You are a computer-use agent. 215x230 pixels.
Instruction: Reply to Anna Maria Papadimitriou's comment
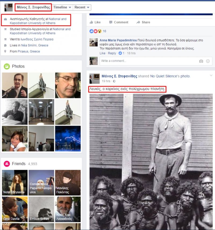(112, 53)
